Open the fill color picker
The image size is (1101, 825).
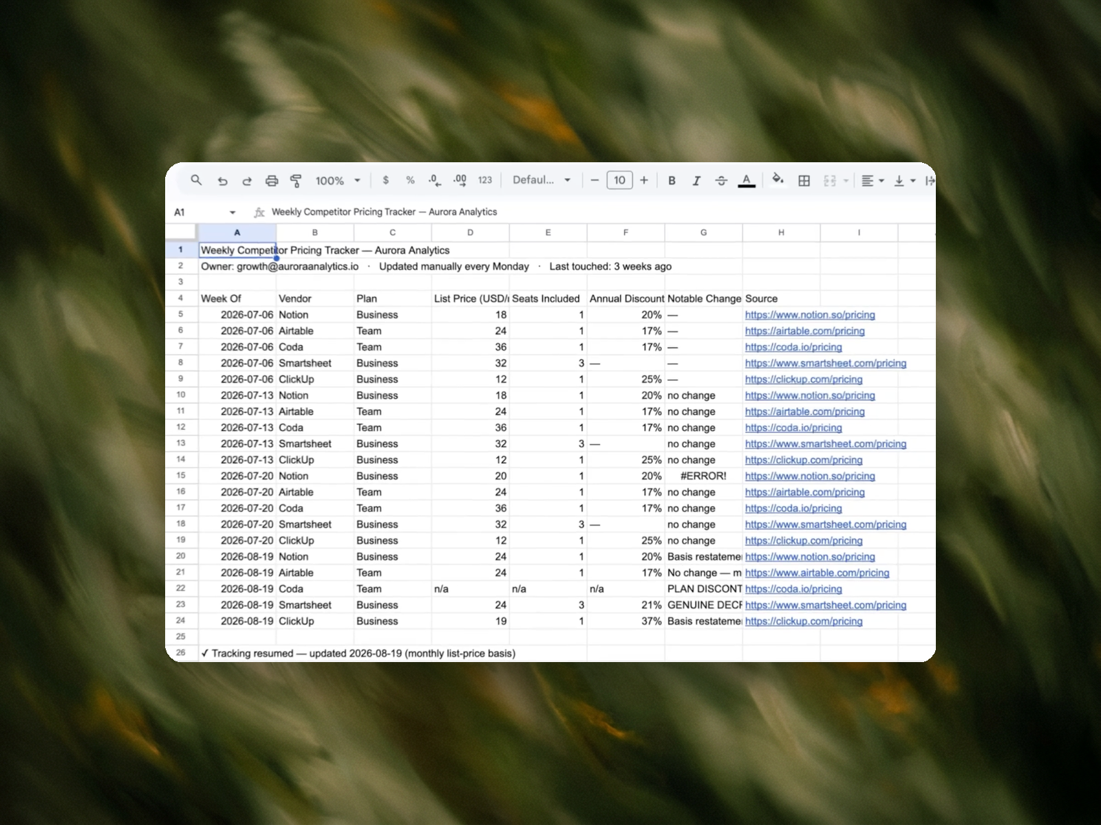coord(778,180)
